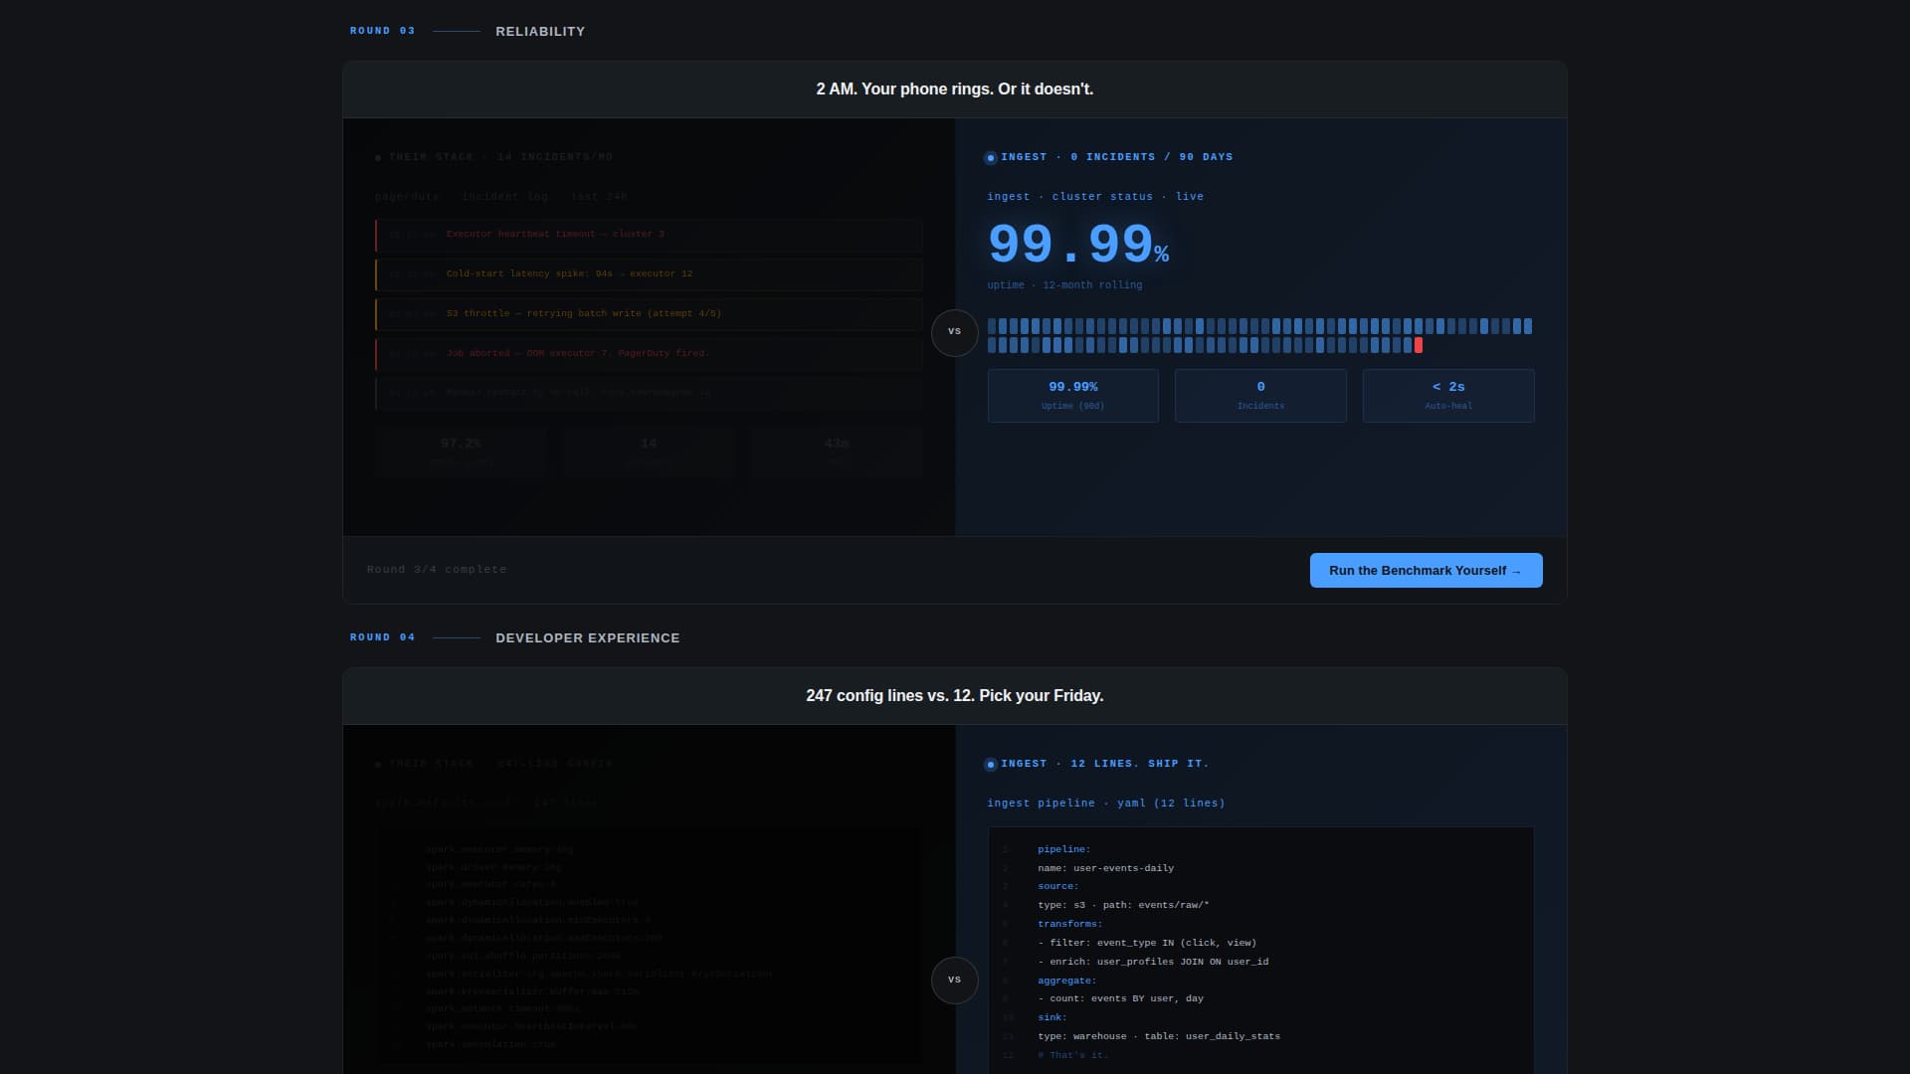The width and height of the screenshot is (1910, 1074).
Task: Click "Executor heartbeat timeout" incident row
Action: point(649,235)
